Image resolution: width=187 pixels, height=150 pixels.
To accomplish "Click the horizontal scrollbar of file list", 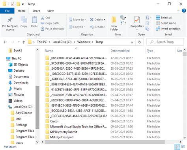I will click(105, 142).
